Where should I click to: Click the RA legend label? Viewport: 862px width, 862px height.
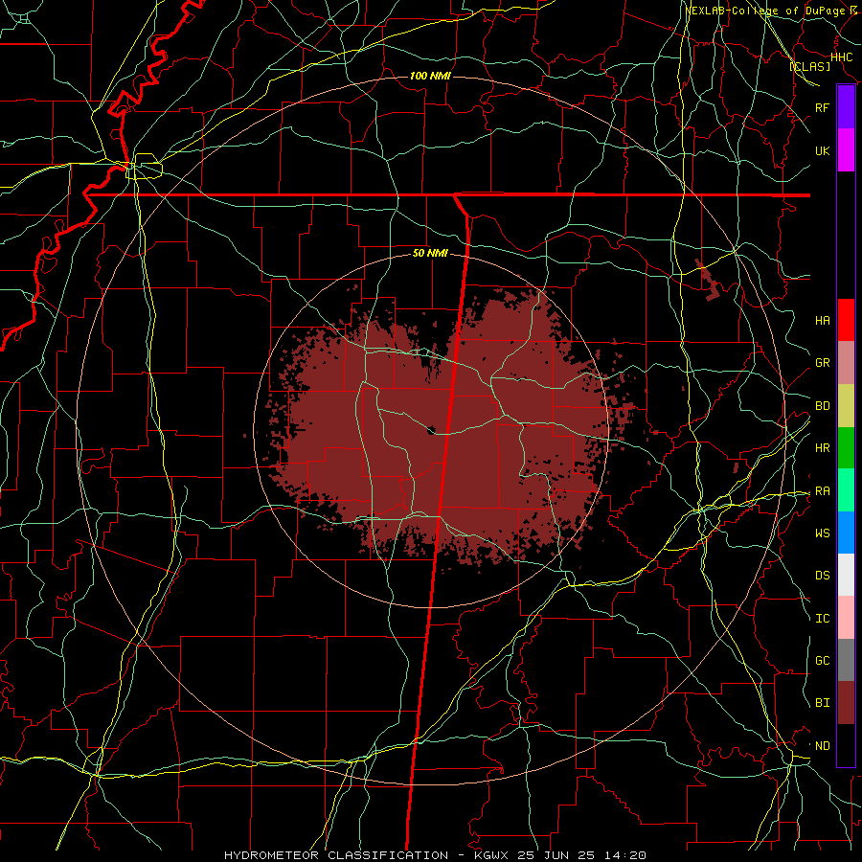pyautogui.click(x=823, y=491)
